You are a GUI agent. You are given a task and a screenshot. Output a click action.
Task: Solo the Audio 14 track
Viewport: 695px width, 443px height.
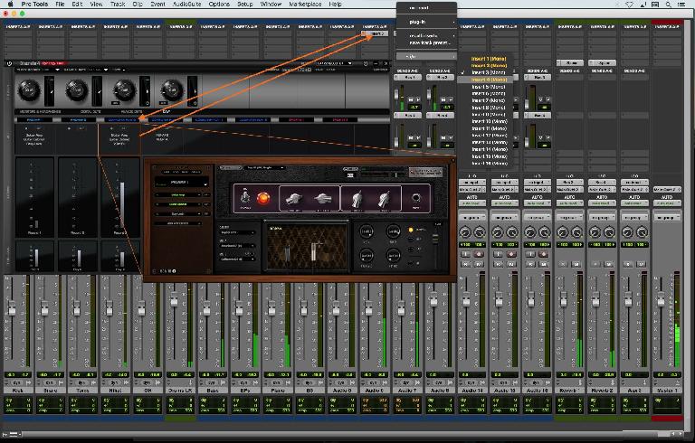[x=465, y=264]
